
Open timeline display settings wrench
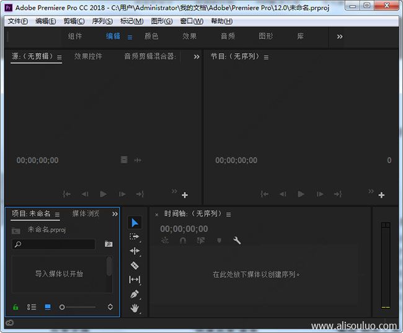click(237, 241)
